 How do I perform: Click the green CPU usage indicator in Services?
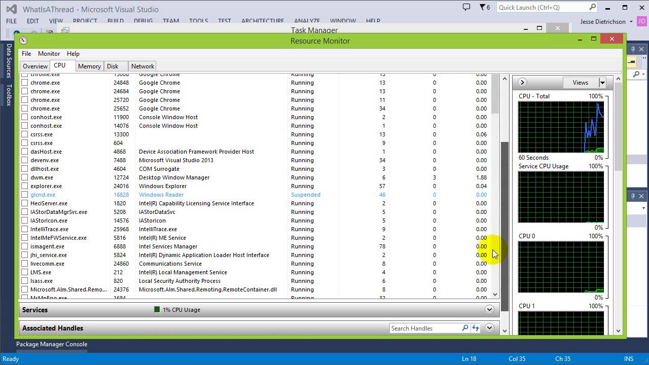coord(157,310)
